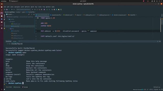Add a new terminal session tab
This screenshot has height=91, width=163.
click(x=19, y=41)
